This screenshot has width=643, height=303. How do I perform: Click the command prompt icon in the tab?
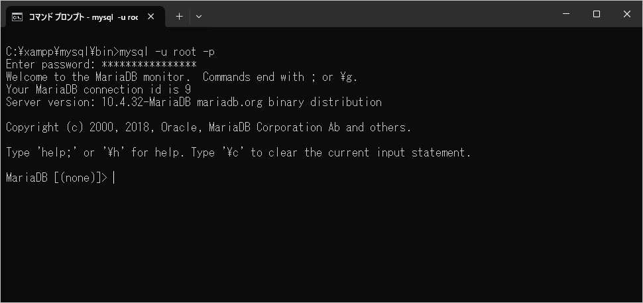[17, 17]
